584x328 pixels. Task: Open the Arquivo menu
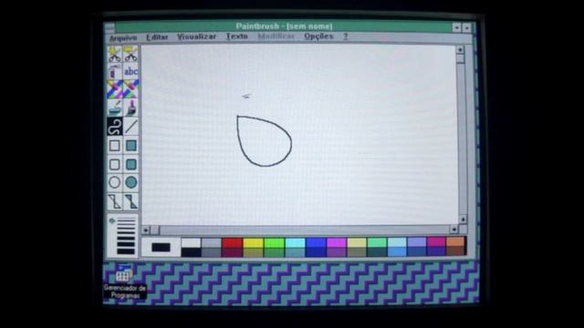point(123,37)
